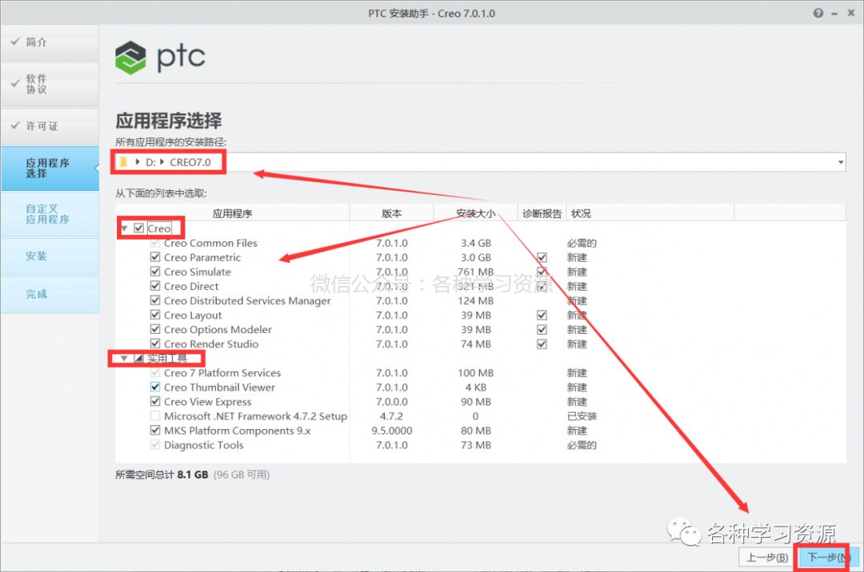Toggle diagnostic report for Creo Parametric
This screenshot has width=864, height=572.
click(542, 257)
